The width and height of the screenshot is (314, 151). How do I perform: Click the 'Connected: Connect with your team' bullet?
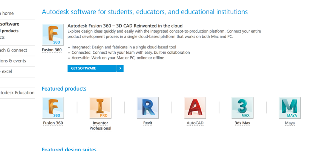tap(130, 53)
